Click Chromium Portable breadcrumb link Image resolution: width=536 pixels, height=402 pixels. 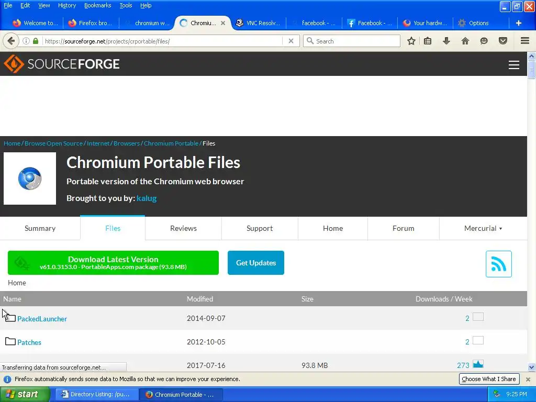point(171,143)
